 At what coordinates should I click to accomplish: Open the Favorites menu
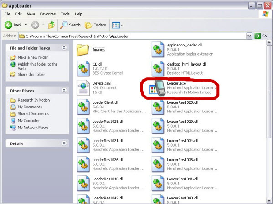click(48, 14)
